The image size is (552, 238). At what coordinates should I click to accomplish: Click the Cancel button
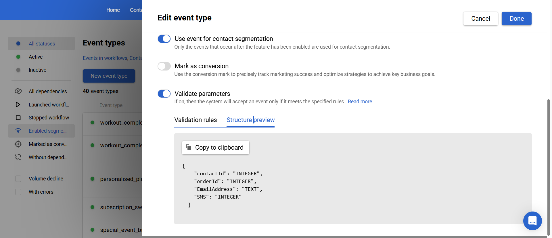(x=481, y=19)
